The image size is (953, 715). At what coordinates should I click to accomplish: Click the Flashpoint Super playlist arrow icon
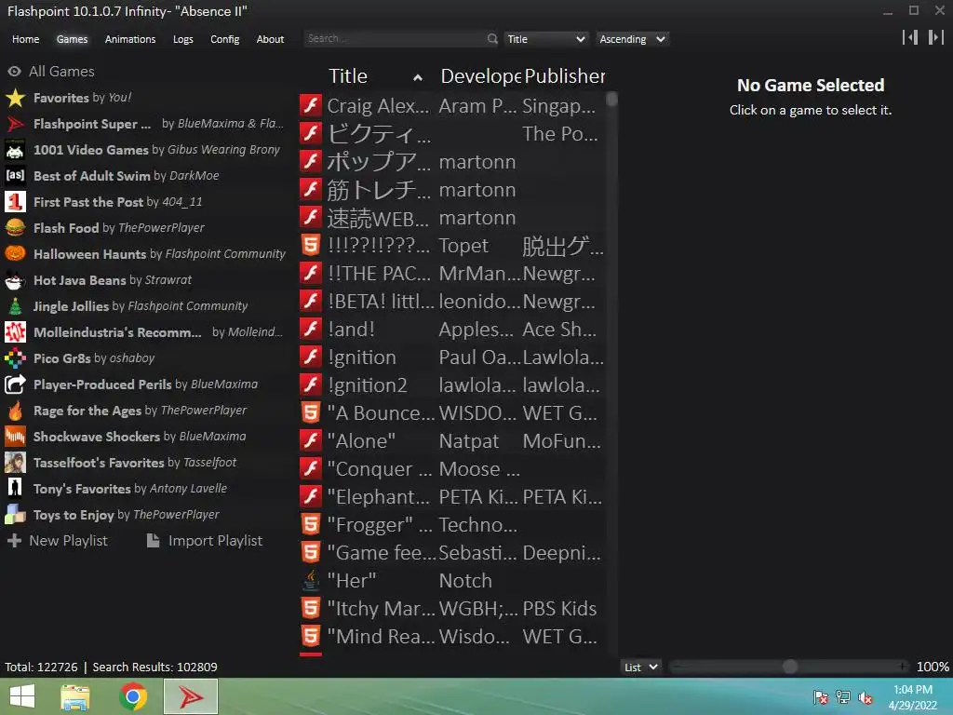coord(15,124)
